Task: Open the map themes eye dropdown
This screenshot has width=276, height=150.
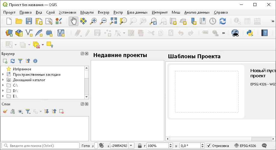Action: pyautogui.click(x=20, y=111)
